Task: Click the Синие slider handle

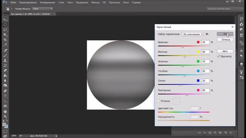Action: [x=181, y=85]
